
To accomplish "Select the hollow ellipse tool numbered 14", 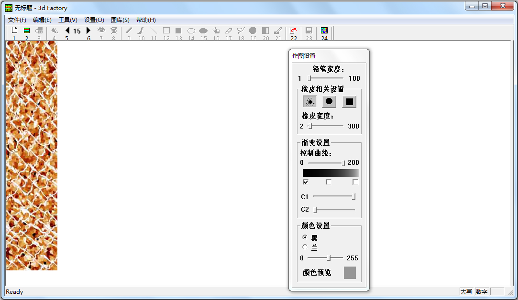I will pos(191,31).
